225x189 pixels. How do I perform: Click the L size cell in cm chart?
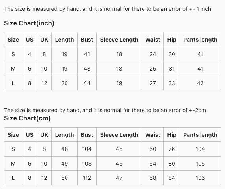[13, 178]
